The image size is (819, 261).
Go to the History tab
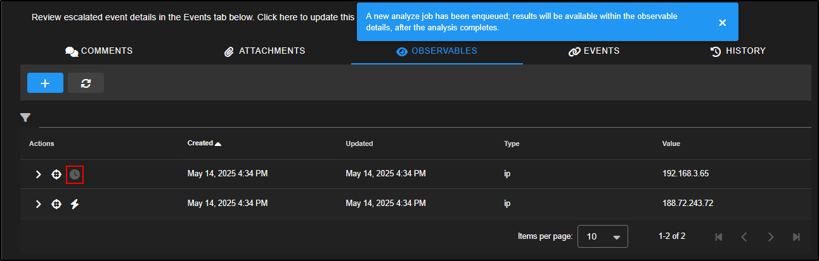(x=738, y=51)
